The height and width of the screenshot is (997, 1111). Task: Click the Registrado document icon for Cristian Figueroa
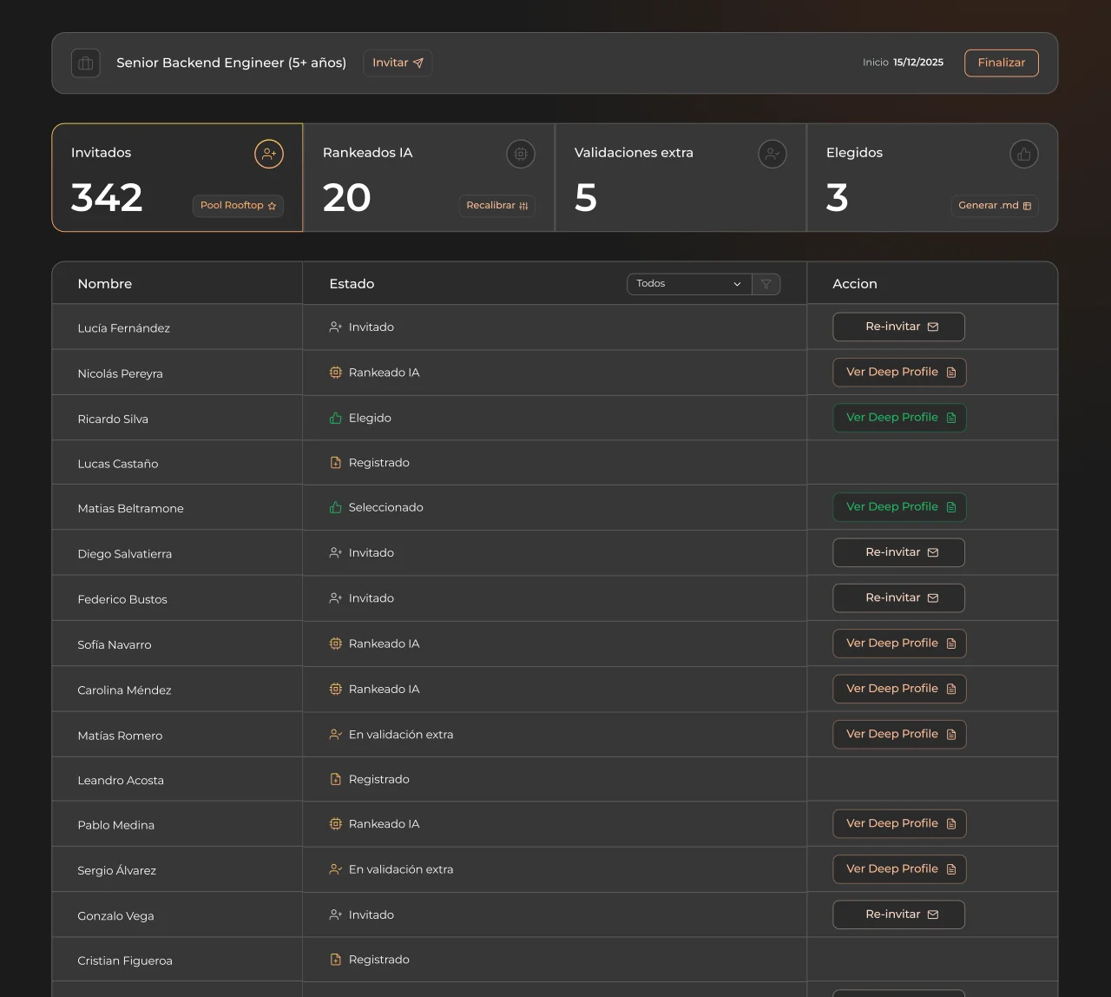336,960
